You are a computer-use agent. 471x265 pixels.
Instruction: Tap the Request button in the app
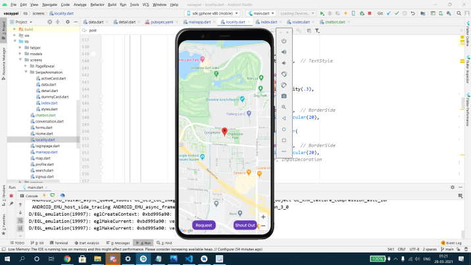(204, 225)
